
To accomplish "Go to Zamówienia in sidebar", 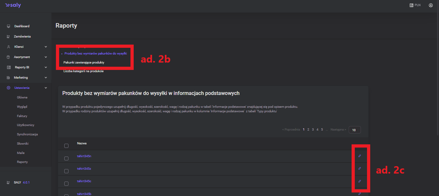I will (22, 37).
